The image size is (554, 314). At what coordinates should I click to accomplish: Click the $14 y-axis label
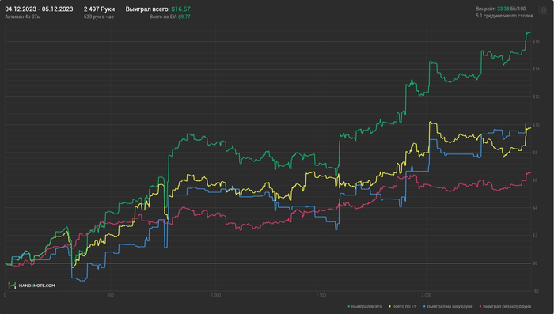tap(536, 69)
